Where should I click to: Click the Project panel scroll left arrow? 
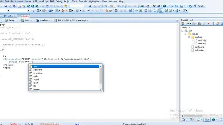[182, 116]
